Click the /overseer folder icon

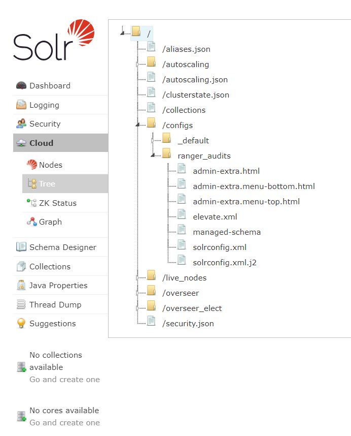(151, 290)
